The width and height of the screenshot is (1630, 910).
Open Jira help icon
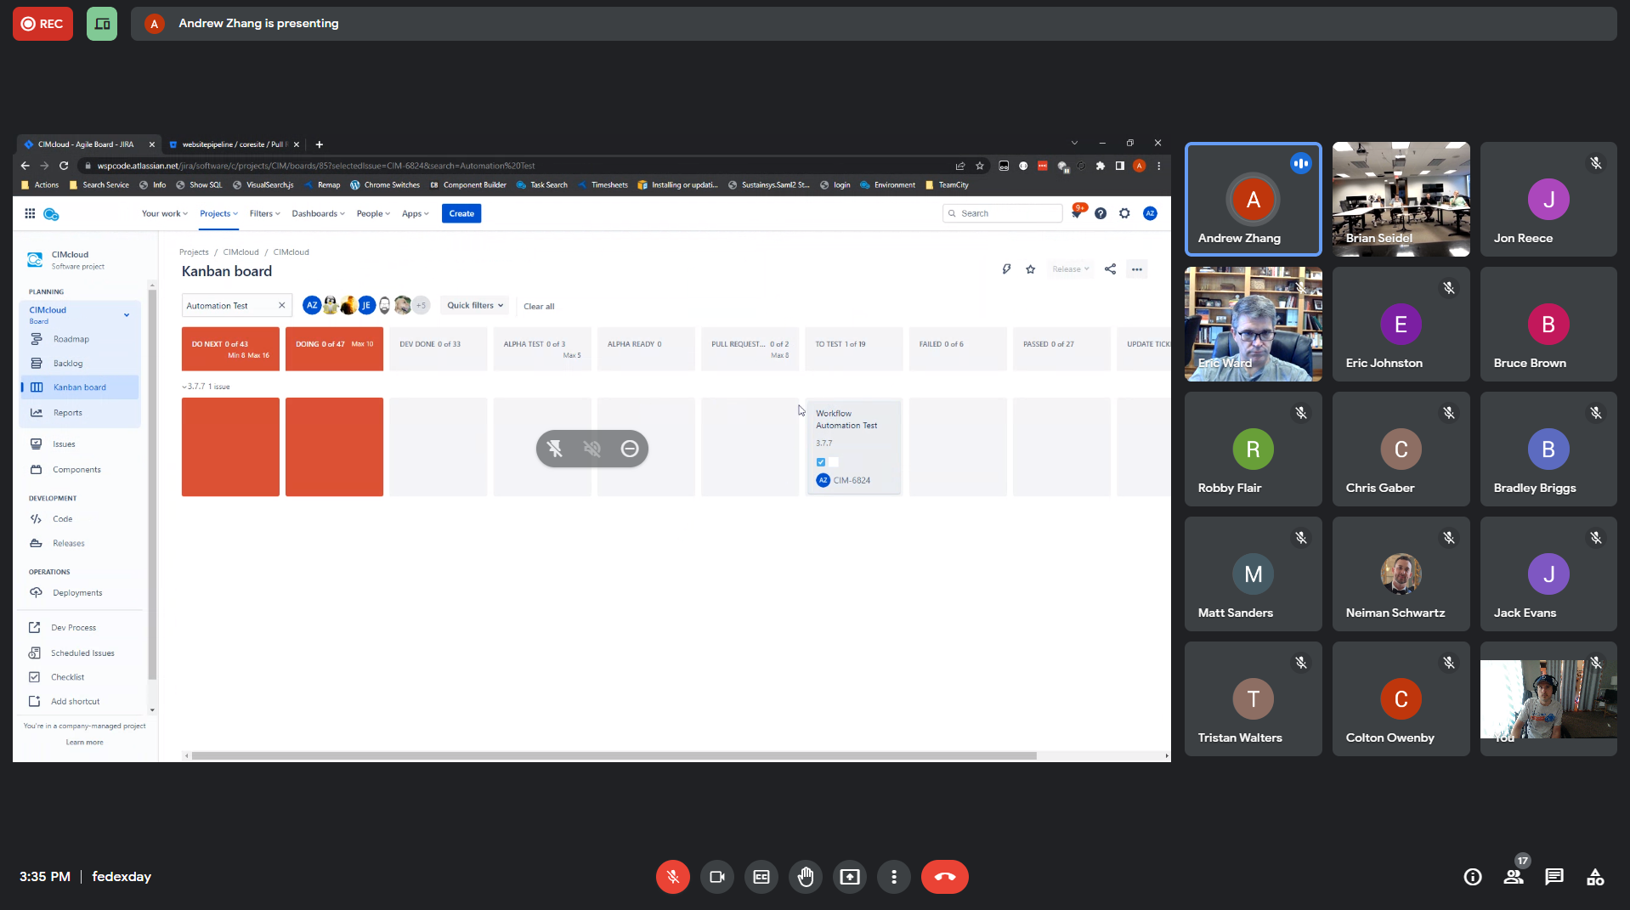coord(1101,214)
